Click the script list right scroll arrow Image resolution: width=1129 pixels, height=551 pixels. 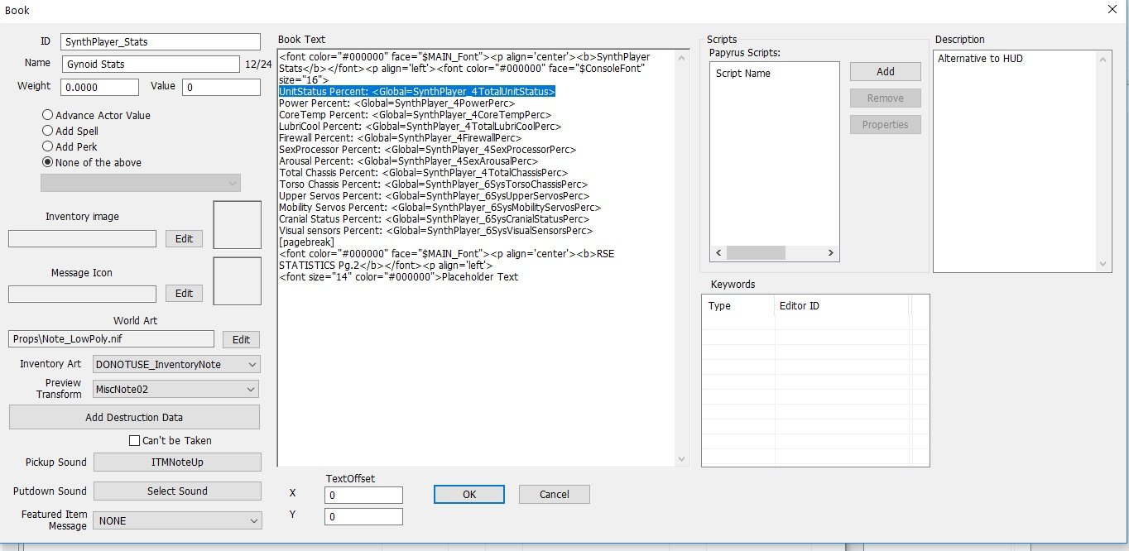[x=831, y=253]
